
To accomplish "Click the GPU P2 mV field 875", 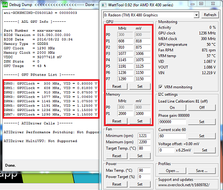I will coord(143,47).
